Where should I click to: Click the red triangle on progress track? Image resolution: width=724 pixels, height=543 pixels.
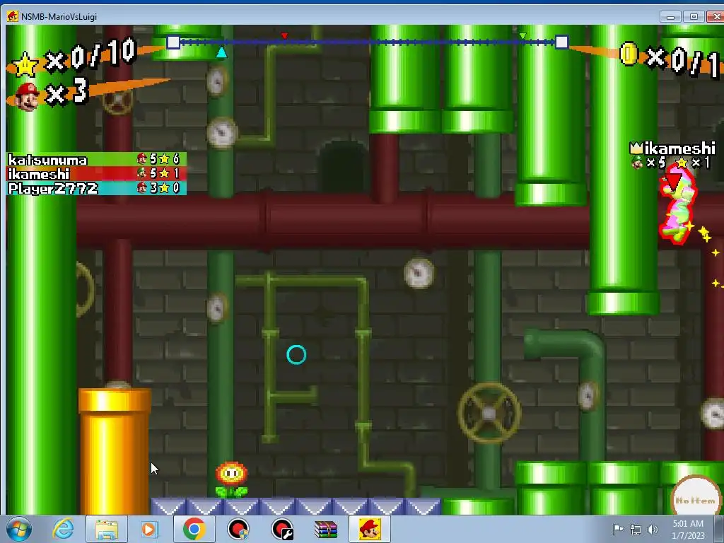tap(284, 35)
